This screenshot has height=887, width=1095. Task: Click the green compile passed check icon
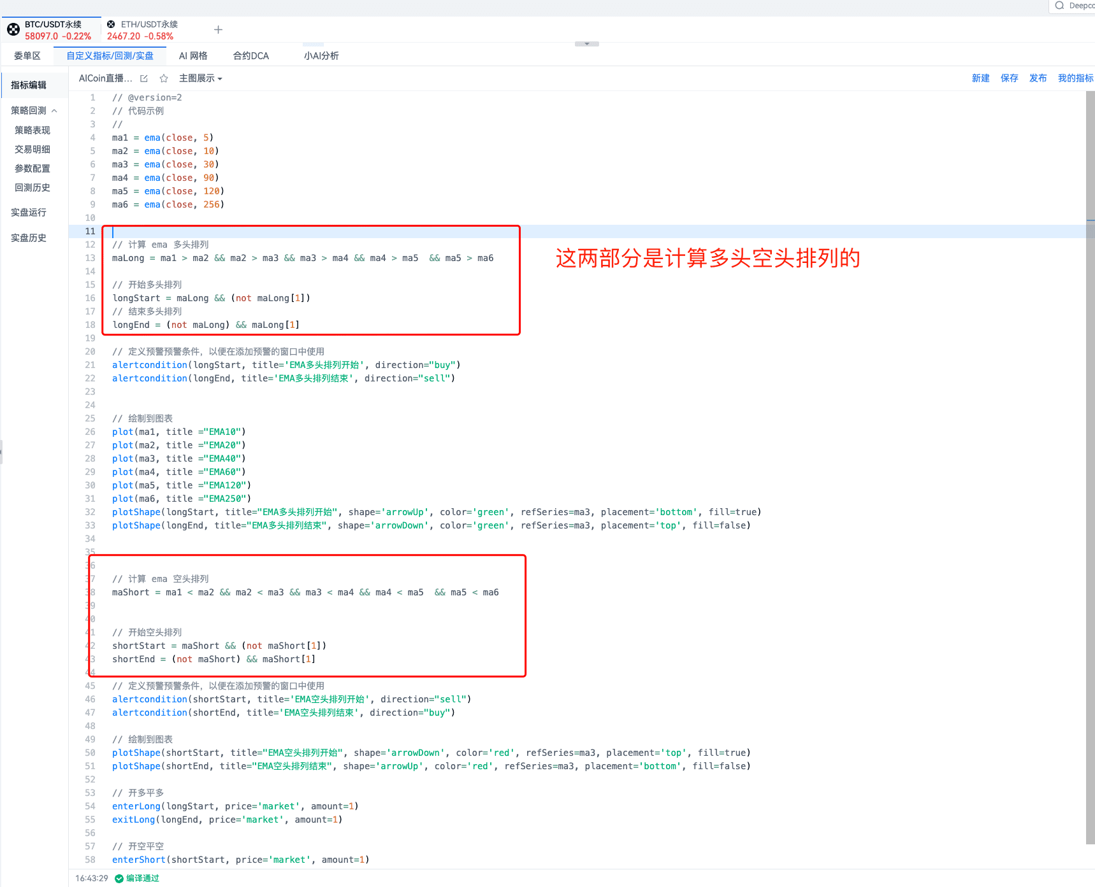[119, 879]
